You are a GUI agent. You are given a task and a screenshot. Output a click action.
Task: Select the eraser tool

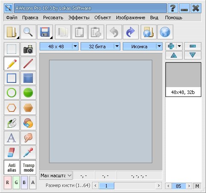pos(12,152)
